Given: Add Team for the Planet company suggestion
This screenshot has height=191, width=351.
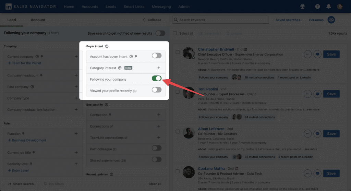Looking at the screenshot, I should pos(24,63).
